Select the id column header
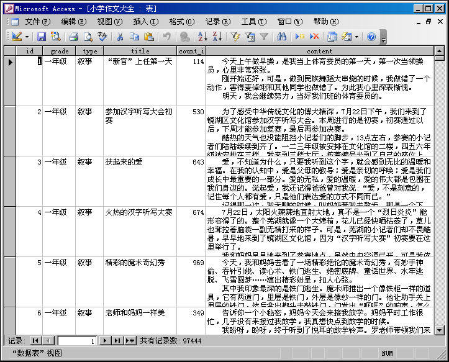449x362 pixels. (29, 51)
